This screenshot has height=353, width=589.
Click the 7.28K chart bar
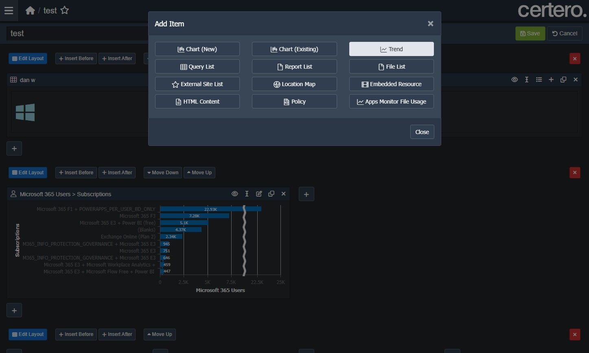195,216
